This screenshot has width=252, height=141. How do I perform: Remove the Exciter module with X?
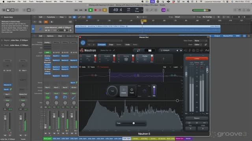137,62
